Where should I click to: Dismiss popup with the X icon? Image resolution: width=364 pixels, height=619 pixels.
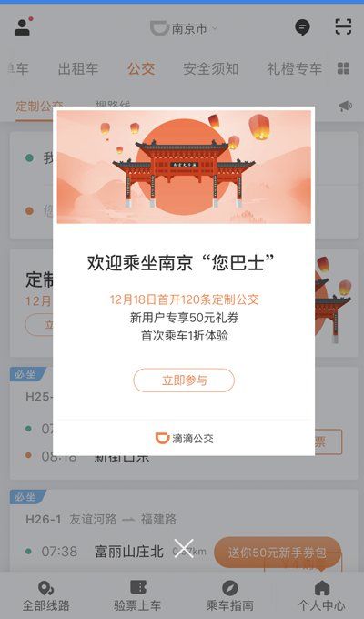[184, 548]
